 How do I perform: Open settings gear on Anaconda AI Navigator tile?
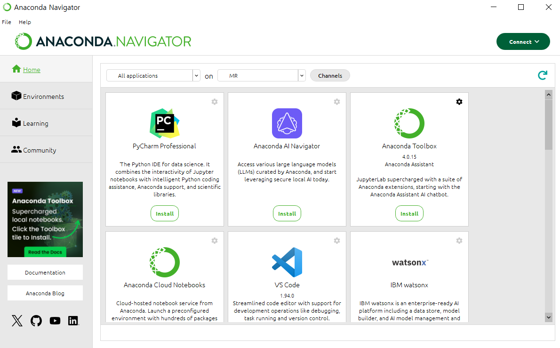[337, 102]
